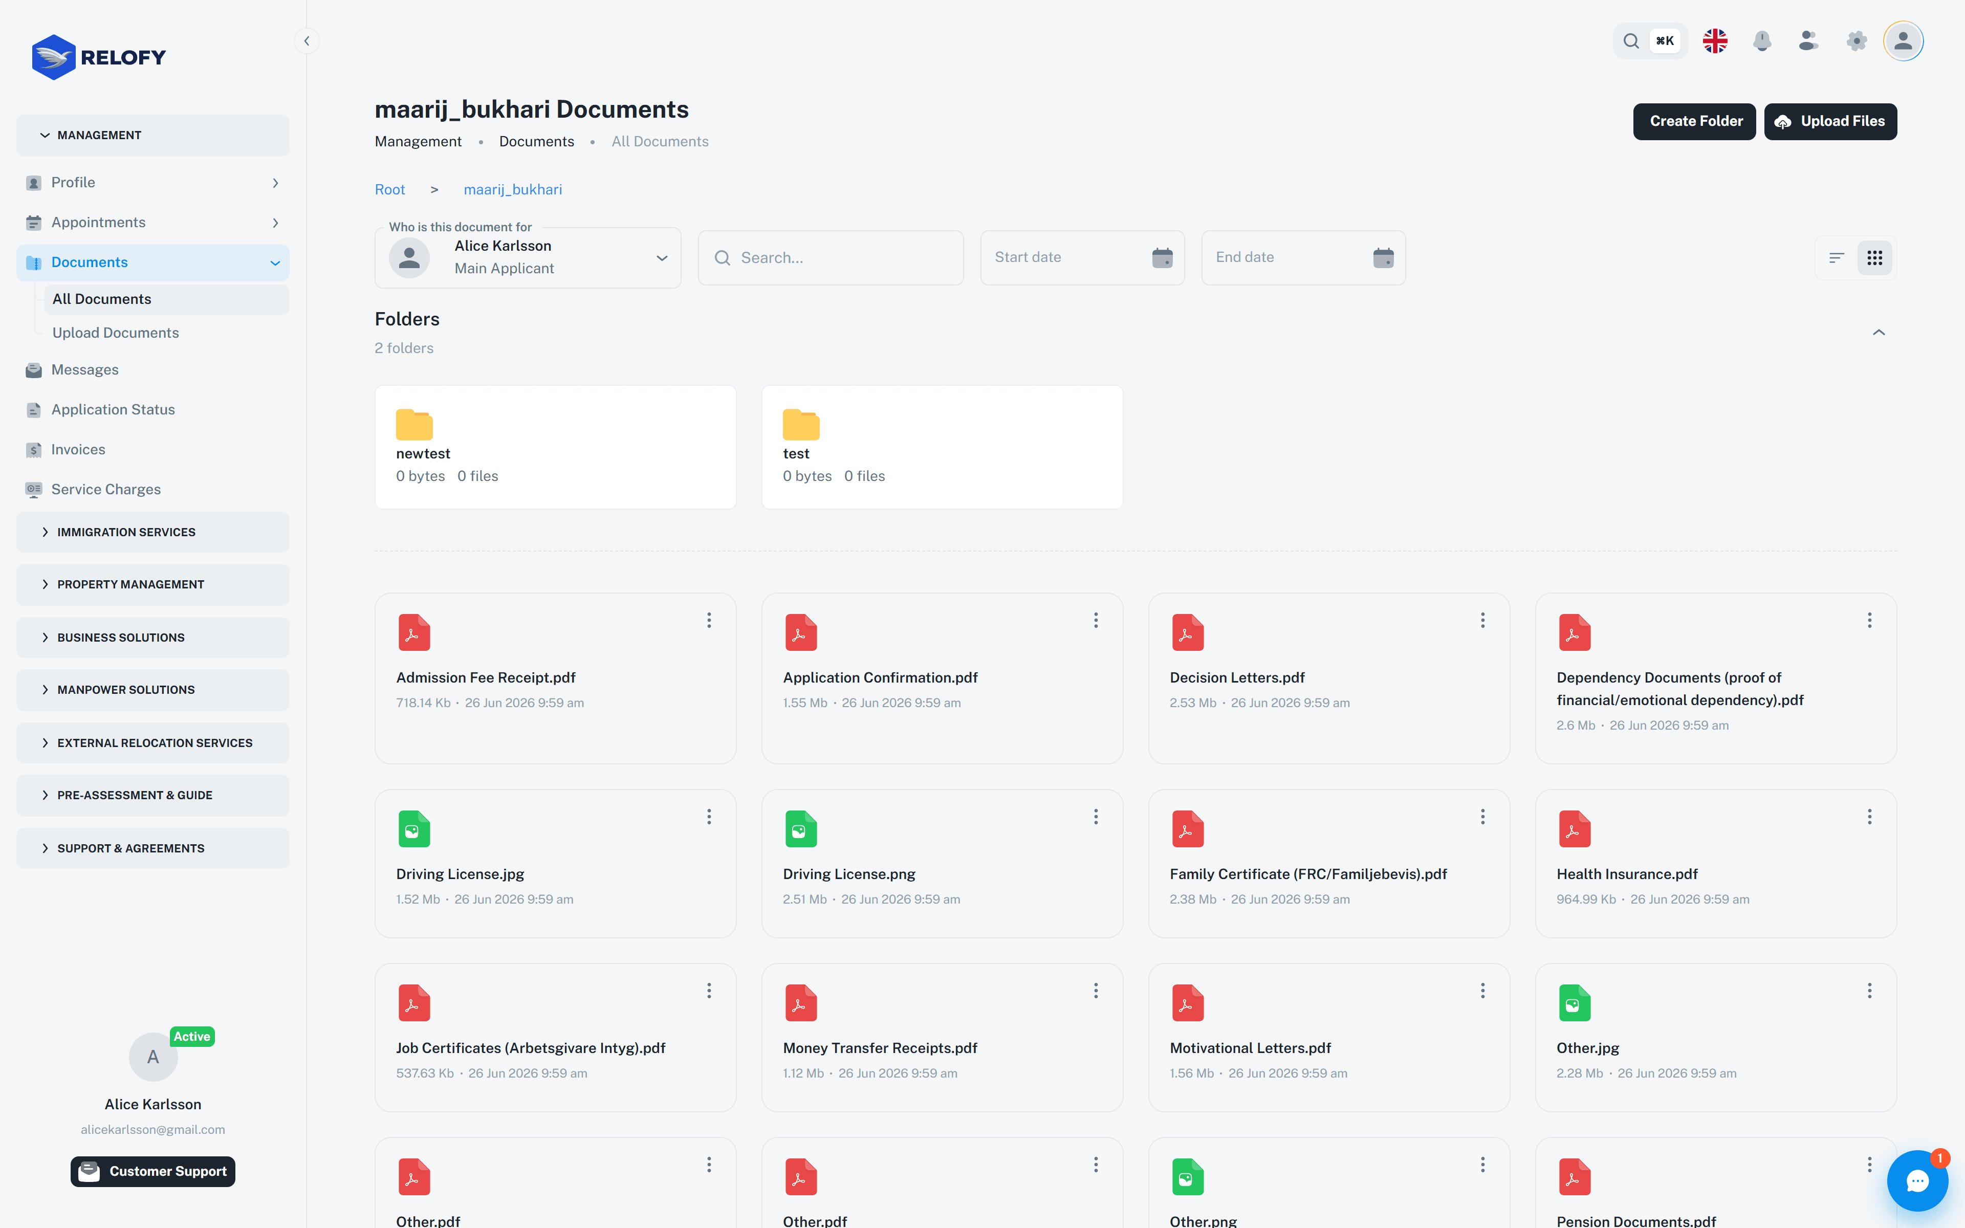1965x1228 pixels.
Task: Click the Relofy logo
Action: (98, 57)
